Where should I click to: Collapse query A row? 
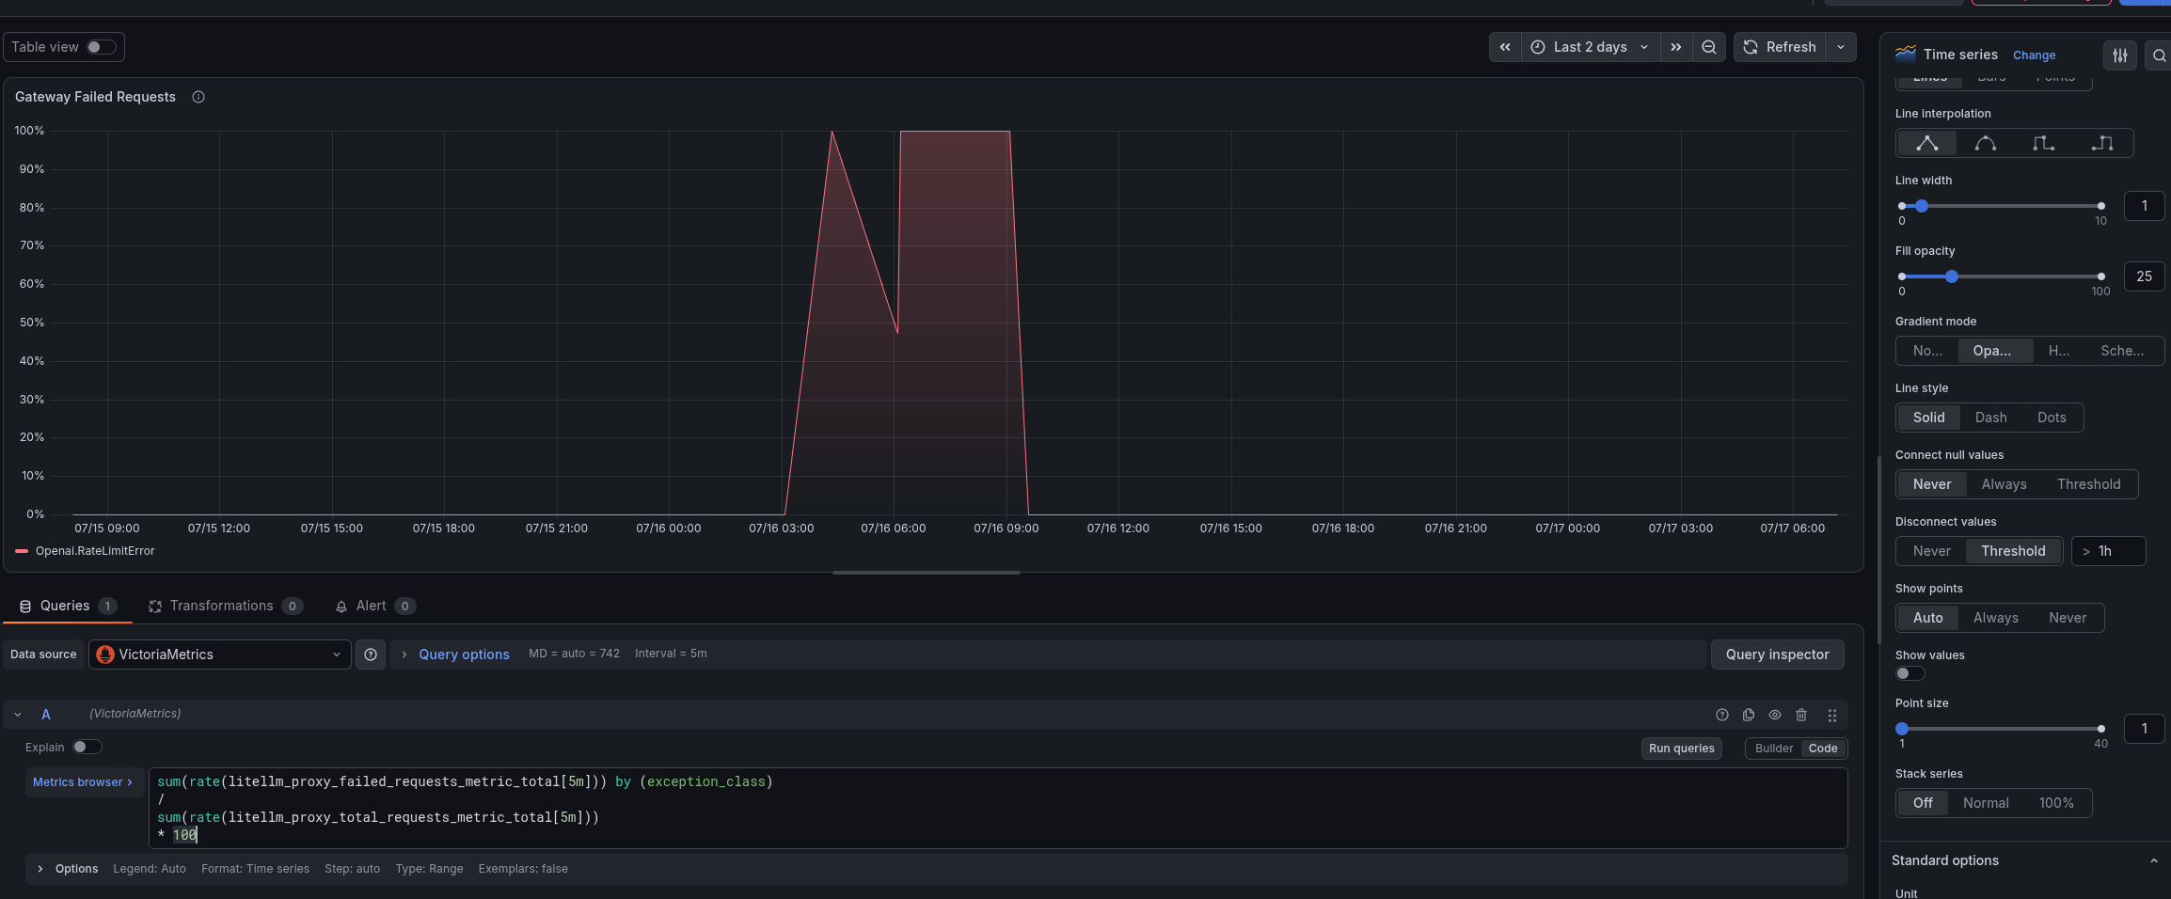18,715
